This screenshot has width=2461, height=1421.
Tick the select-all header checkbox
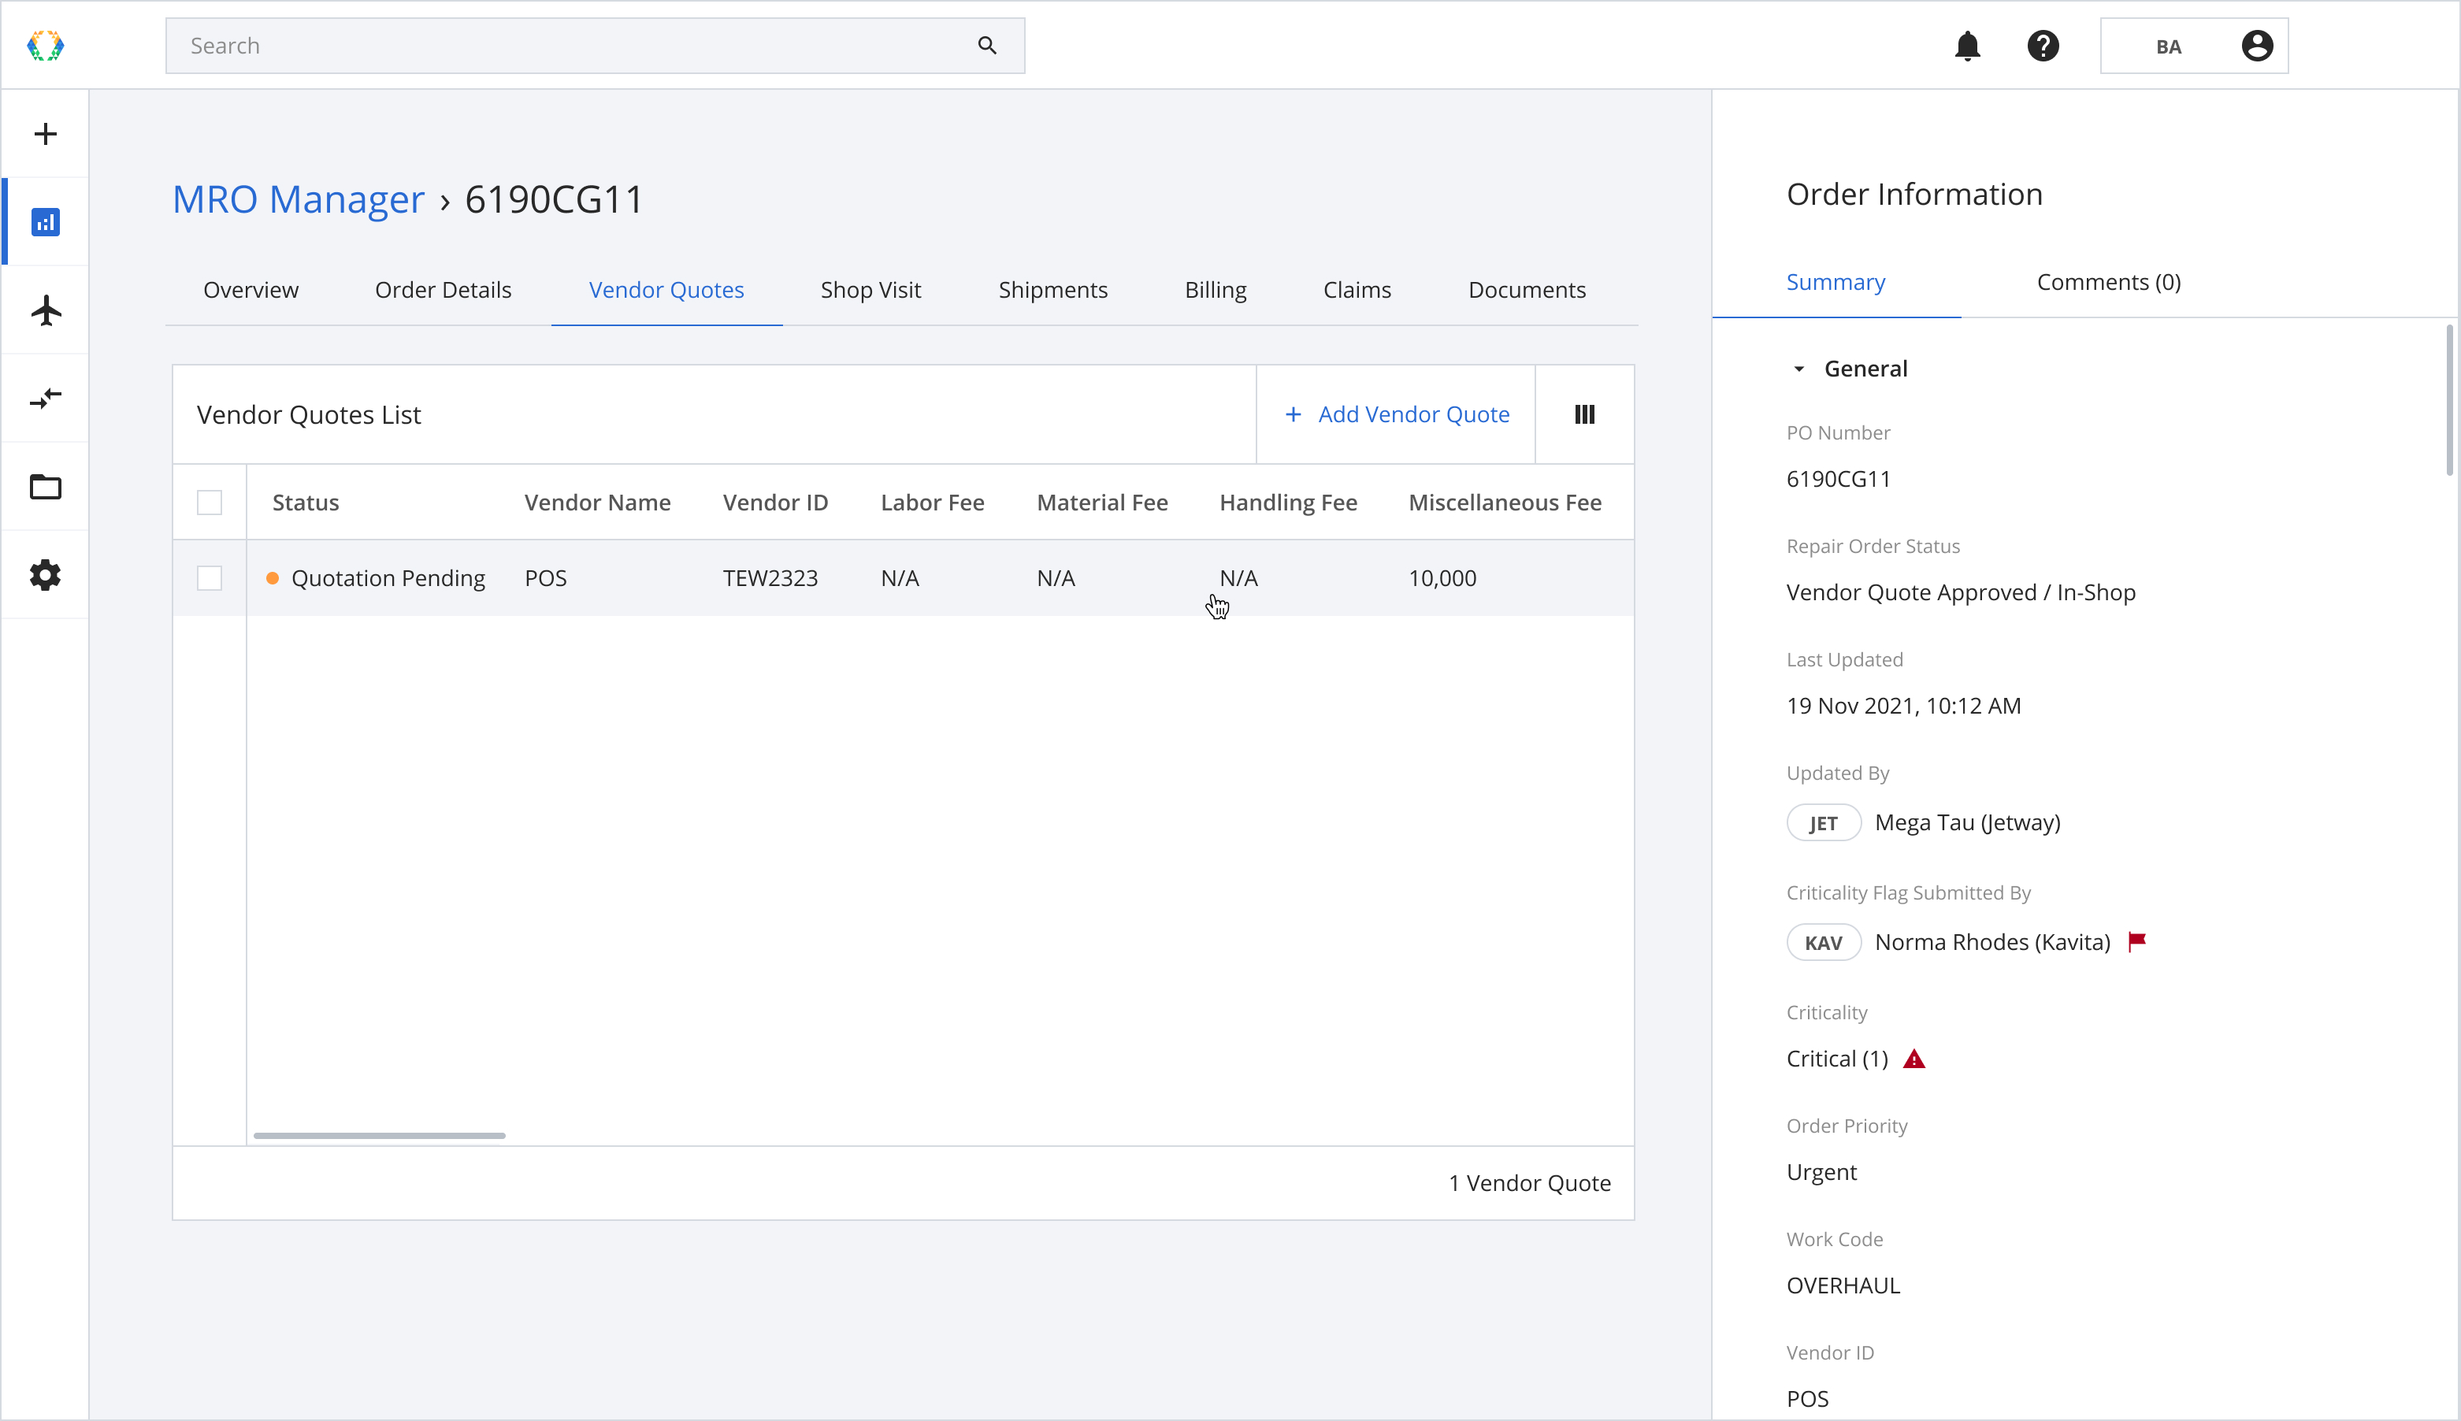pyautogui.click(x=210, y=503)
